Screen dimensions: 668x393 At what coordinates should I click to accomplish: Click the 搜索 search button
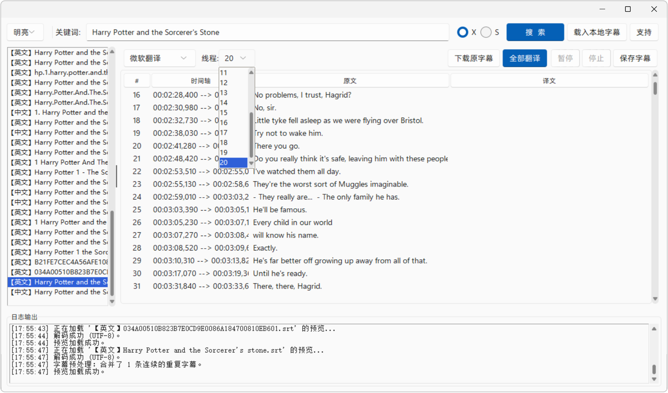(x=535, y=33)
